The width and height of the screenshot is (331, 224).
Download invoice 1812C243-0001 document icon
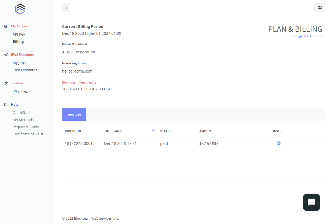coord(279,143)
